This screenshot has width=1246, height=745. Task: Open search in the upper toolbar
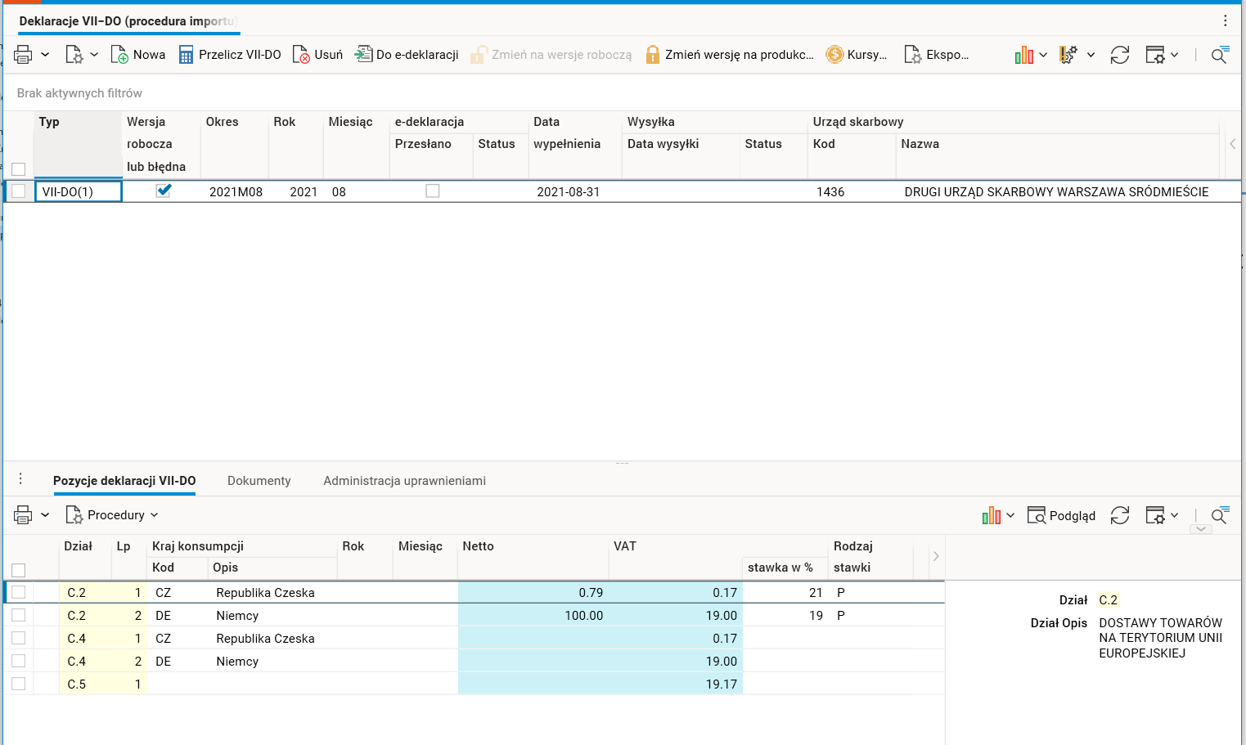pyautogui.click(x=1219, y=55)
